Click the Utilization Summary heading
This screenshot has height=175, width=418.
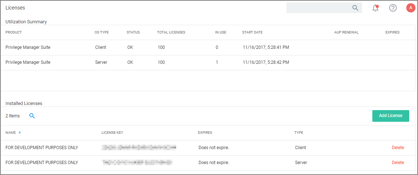pos(26,22)
